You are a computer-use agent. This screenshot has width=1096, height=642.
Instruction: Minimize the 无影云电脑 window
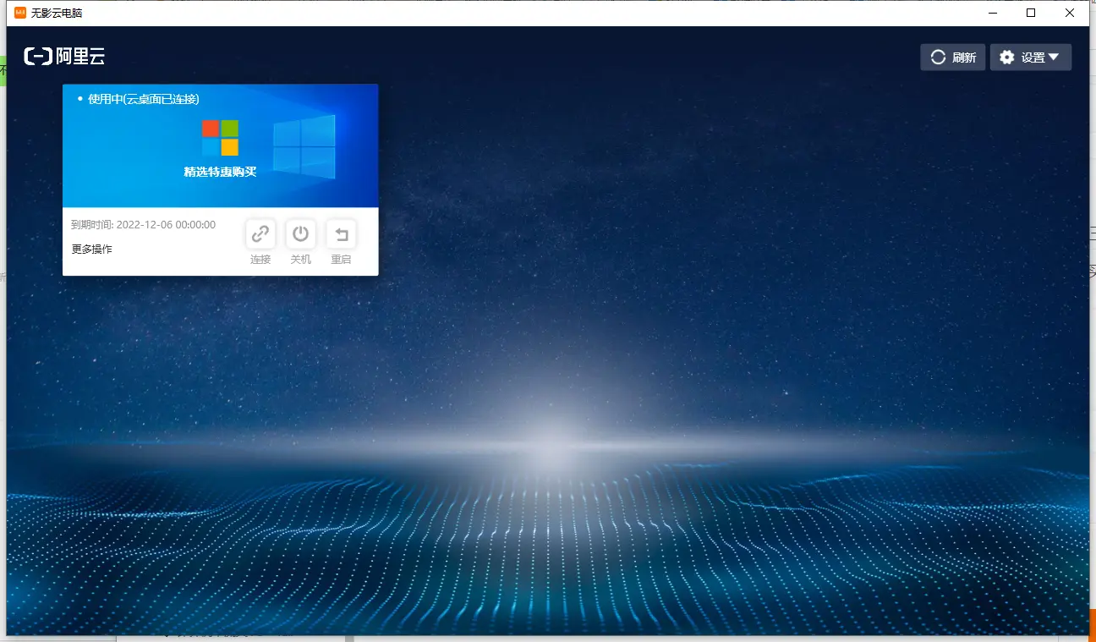(x=992, y=13)
